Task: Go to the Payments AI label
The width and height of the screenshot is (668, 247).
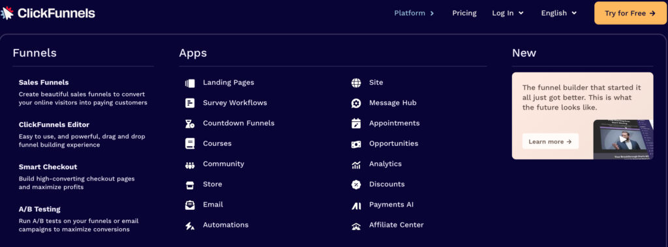Action: (x=391, y=205)
